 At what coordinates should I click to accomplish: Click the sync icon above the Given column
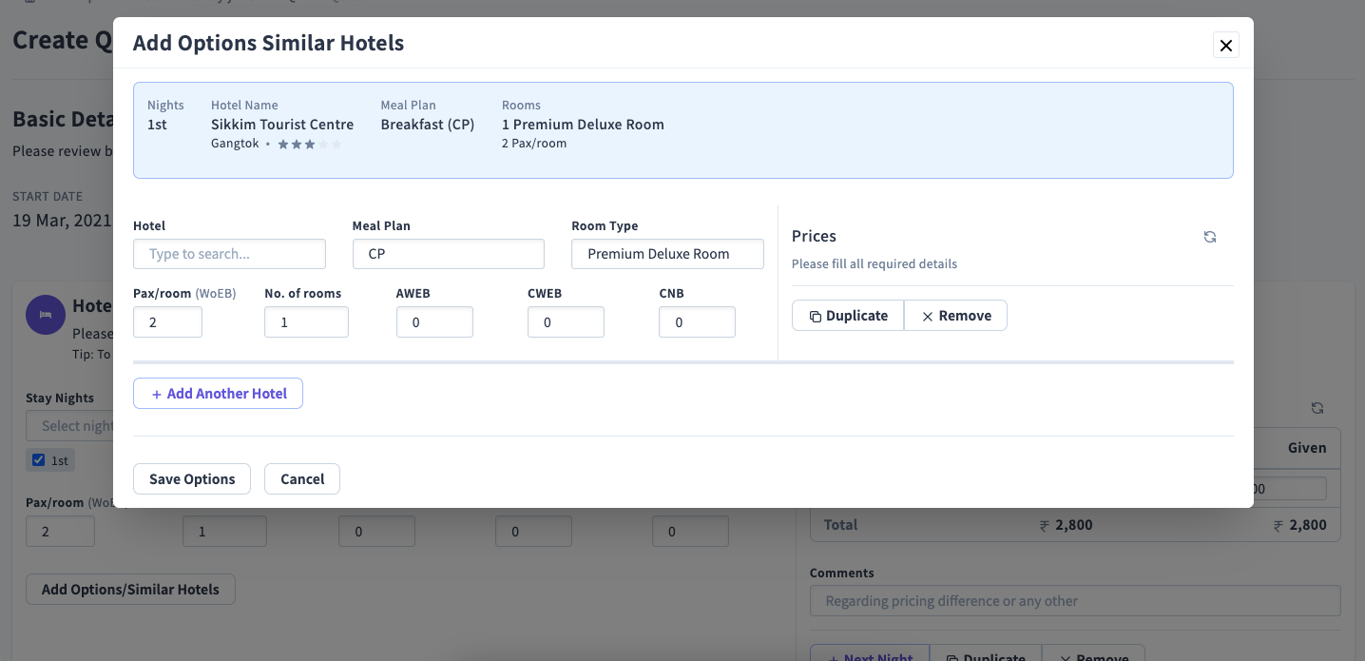(1317, 407)
